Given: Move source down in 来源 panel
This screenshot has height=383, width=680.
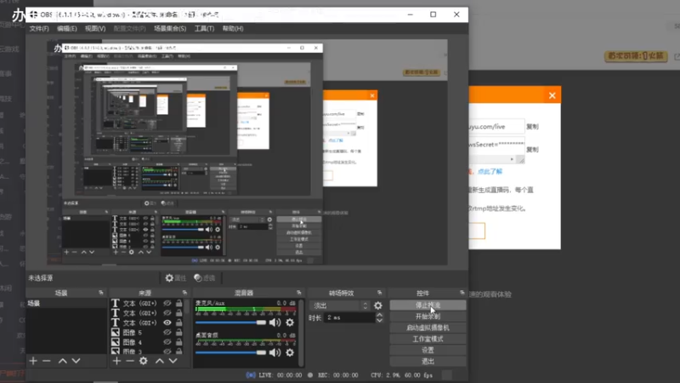Looking at the screenshot, I should point(173,361).
